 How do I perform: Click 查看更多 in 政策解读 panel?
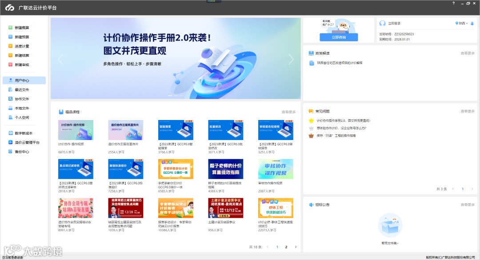(468, 53)
